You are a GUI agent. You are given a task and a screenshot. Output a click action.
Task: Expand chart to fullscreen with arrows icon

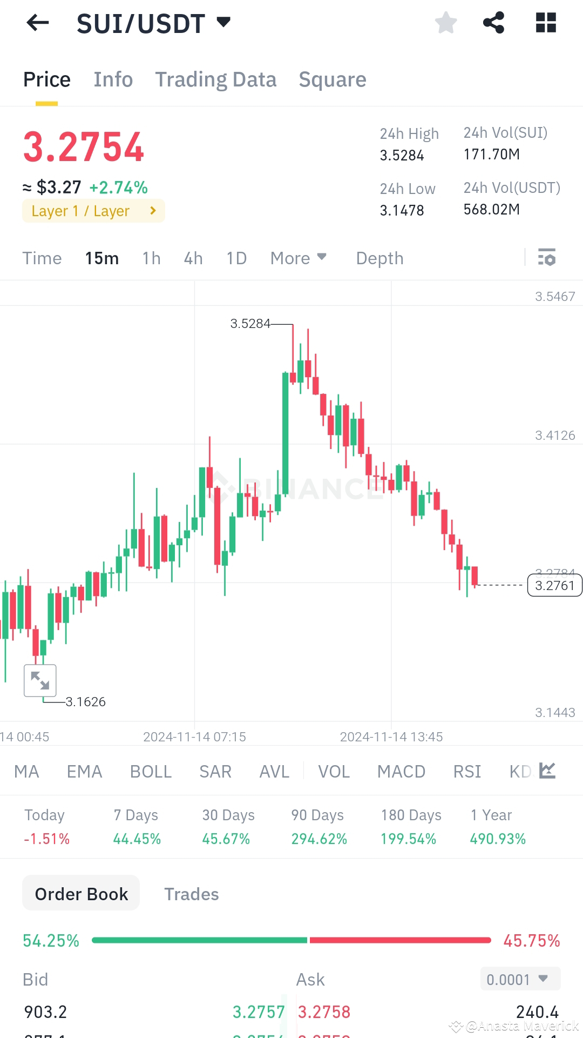40,680
